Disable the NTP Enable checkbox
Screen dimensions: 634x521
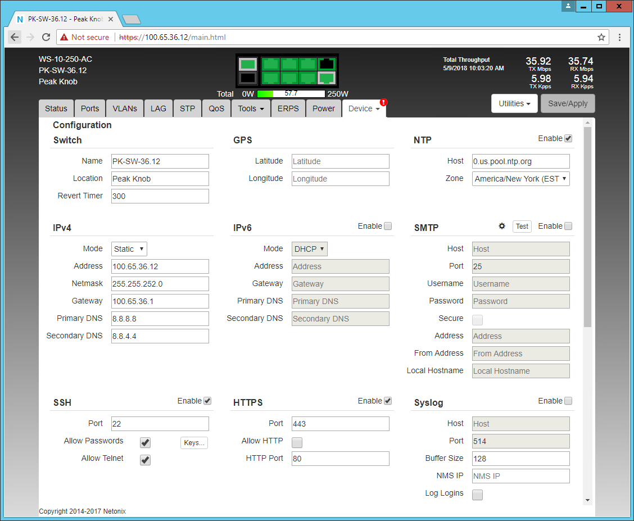[x=568, y=138]
